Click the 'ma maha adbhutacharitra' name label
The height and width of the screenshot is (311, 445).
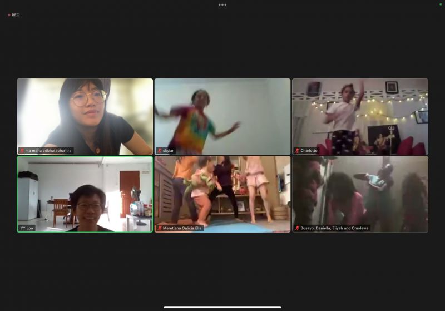pos(48,151)
